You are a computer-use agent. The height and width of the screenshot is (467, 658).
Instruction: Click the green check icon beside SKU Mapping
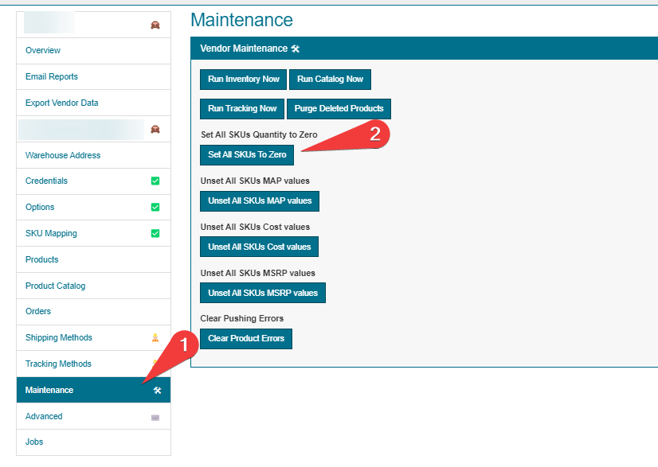(155, 233)
